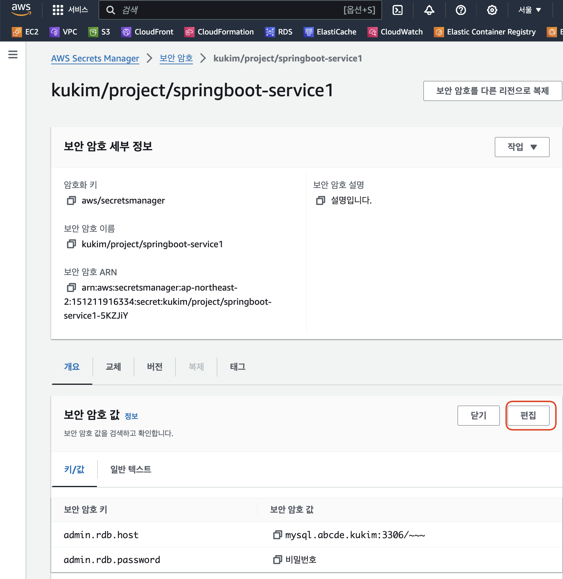
Task: Open the hamburger side navigation menu
Action: (13, 54)
